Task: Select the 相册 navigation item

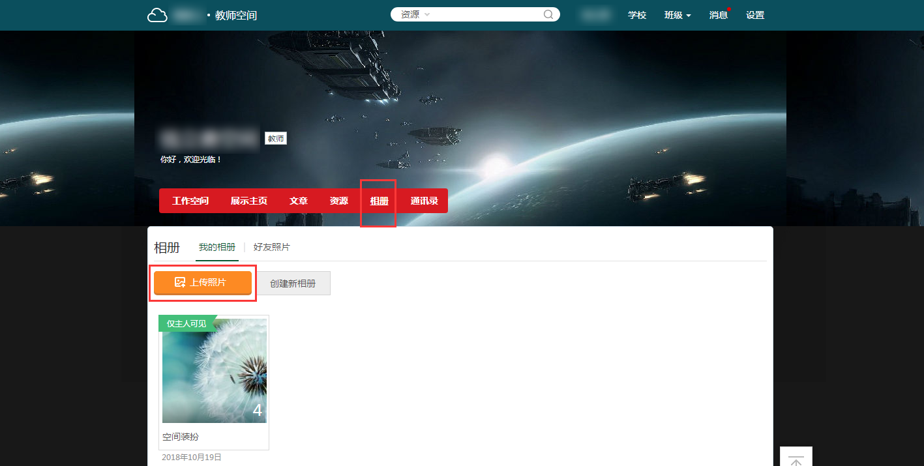Action: [379, 201]
